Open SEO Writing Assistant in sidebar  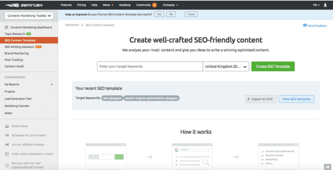point(19,47)
